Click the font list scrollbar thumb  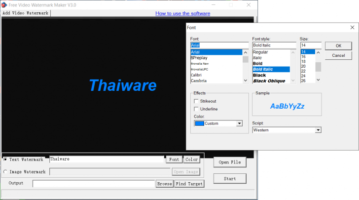click(x=246, y=59)
